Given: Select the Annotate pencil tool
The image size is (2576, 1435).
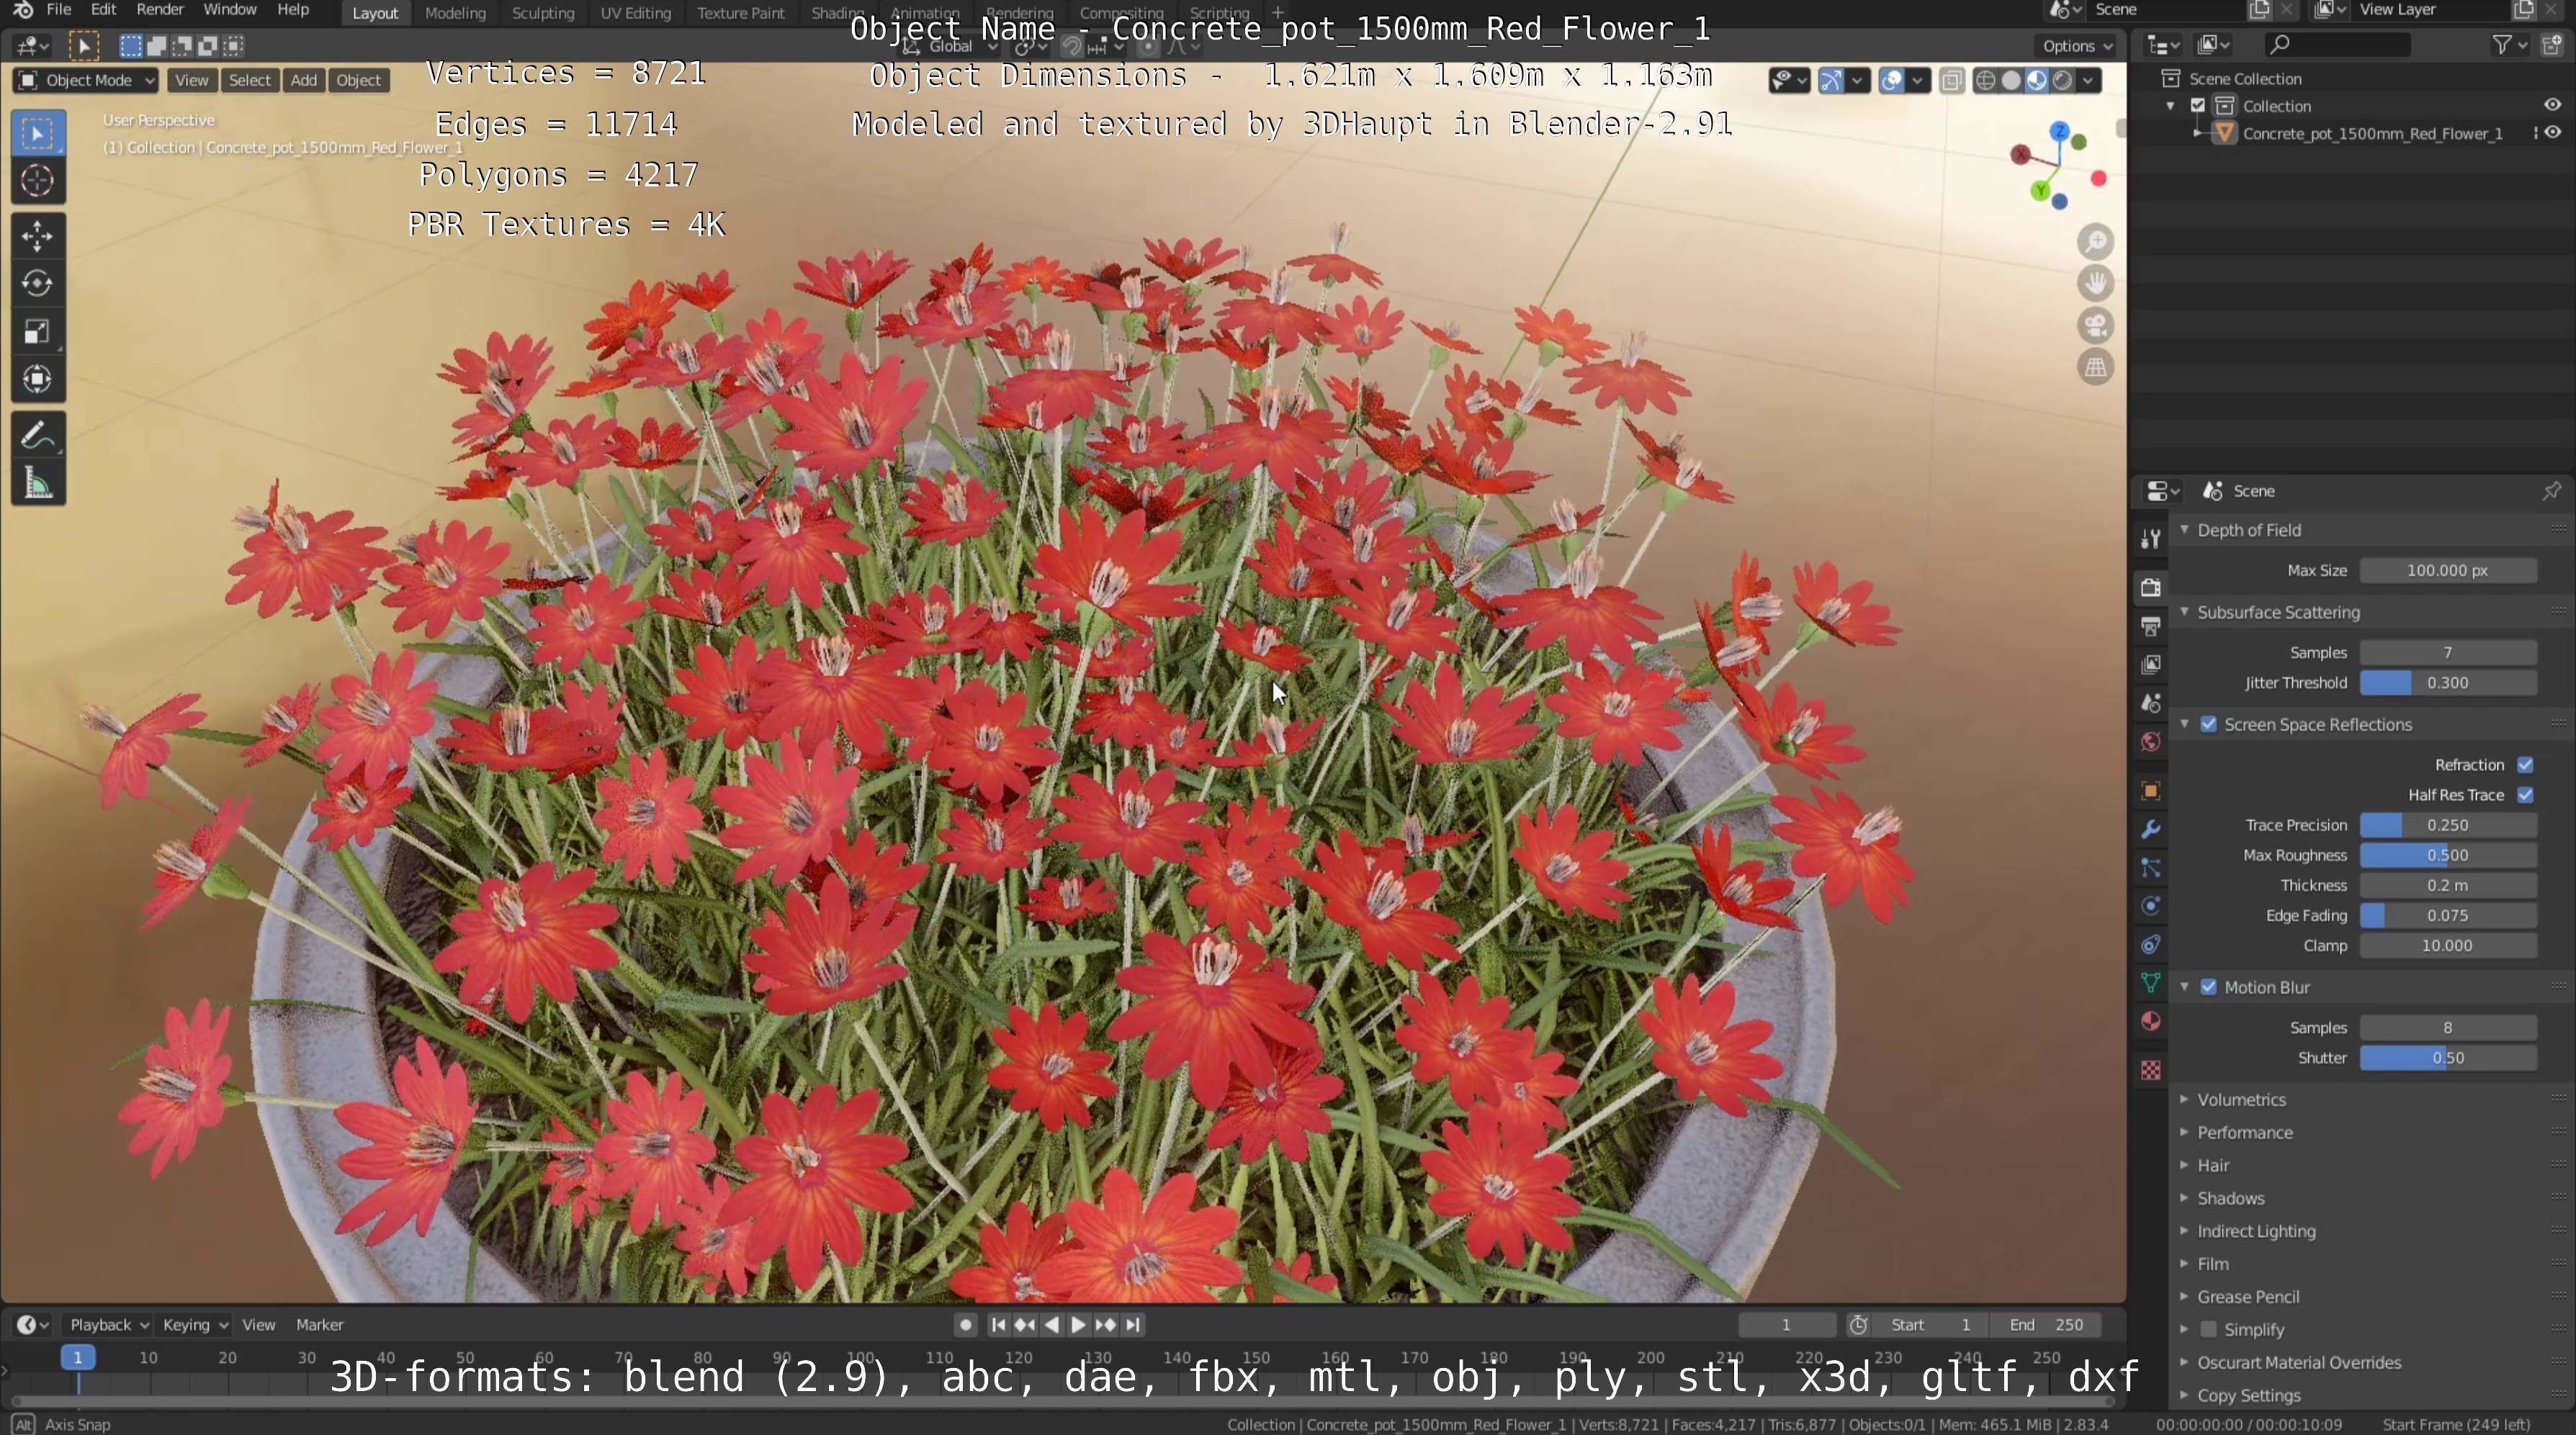Looking at the screenshot, I should 38,436.
